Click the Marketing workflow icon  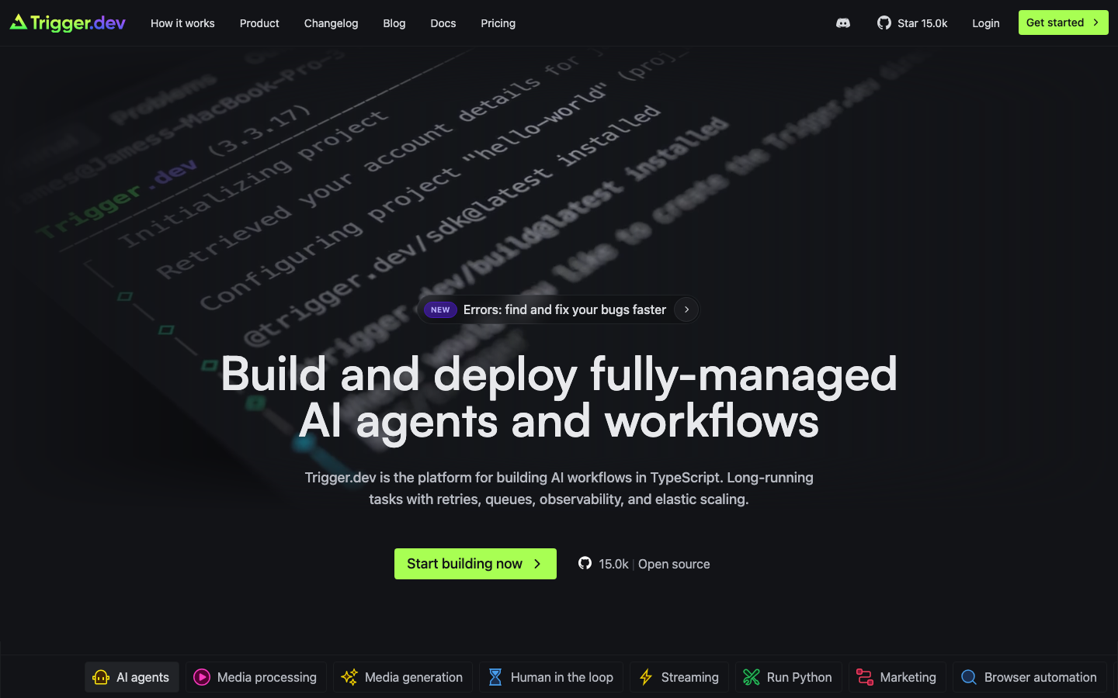[865, 677]
